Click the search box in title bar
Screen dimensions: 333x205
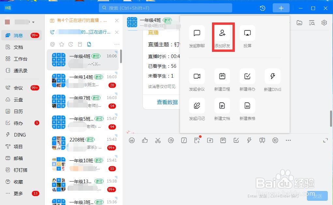click(x=165, y=8)
